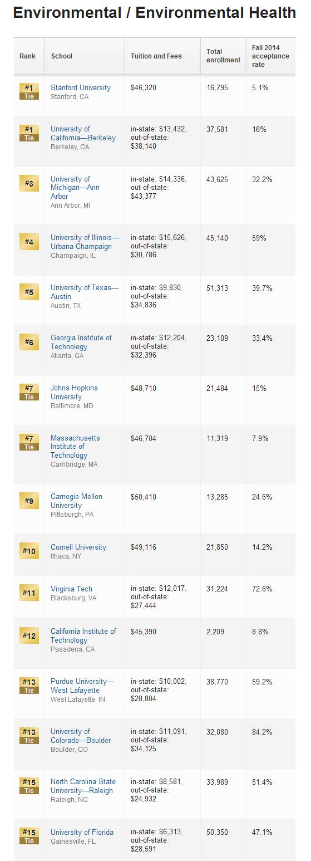Click the #4 rank badge for Illinois
This screenshot has height=861, width=311.
tap(29, 242)
